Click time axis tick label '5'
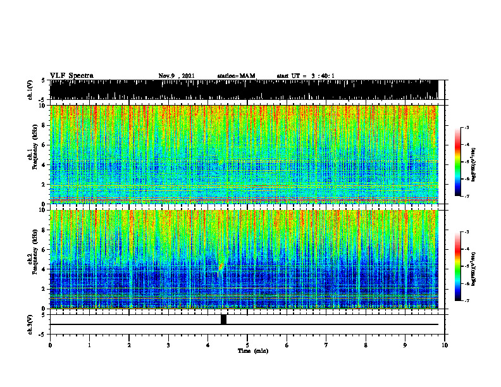Viewport: 501px width, 387px height. tap(247, 345)
